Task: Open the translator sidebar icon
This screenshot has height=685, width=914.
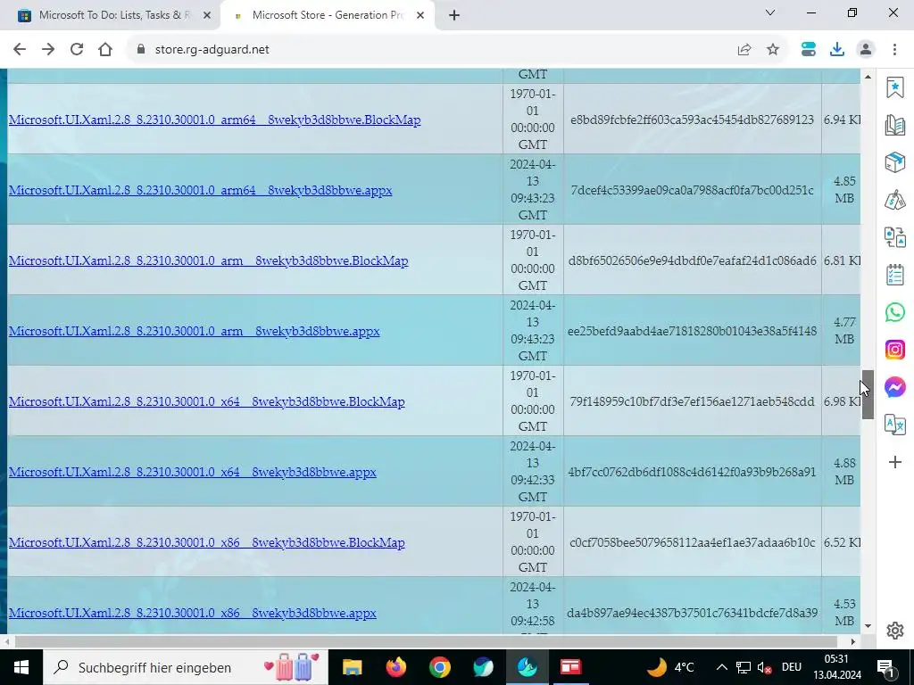Action: 894,425
